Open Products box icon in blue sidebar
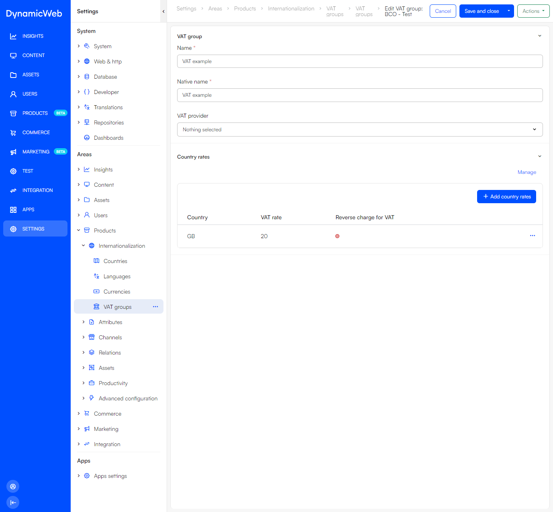The height and width of the screenshot is (512, 553). [13, 113]
